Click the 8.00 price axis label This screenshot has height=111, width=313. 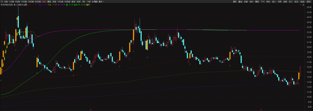pyautogui.click(x=310, y=107)
